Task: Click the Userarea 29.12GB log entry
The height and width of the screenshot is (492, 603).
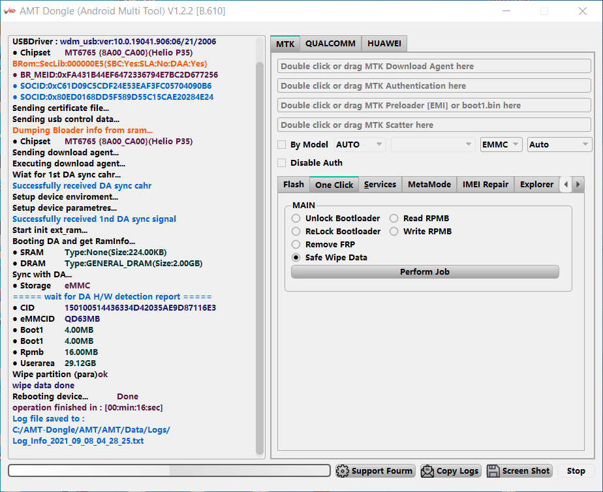Action: (x=55, y=363)
